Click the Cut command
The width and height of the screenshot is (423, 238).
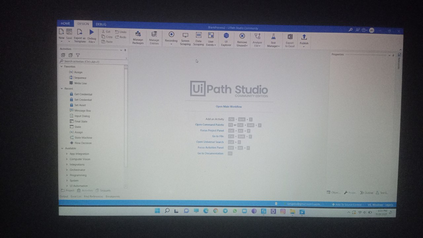click(x=106, y=31)
